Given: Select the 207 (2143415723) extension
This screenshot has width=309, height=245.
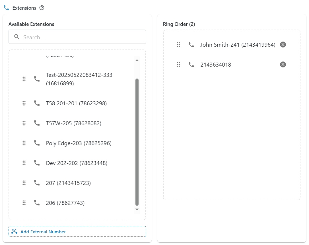Looking at the screenshot, I should point(68,183).
